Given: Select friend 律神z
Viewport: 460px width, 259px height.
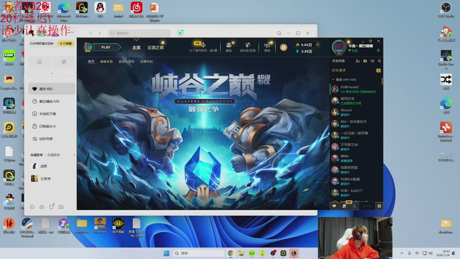Looking at the screenshot, I should [356, 158].
